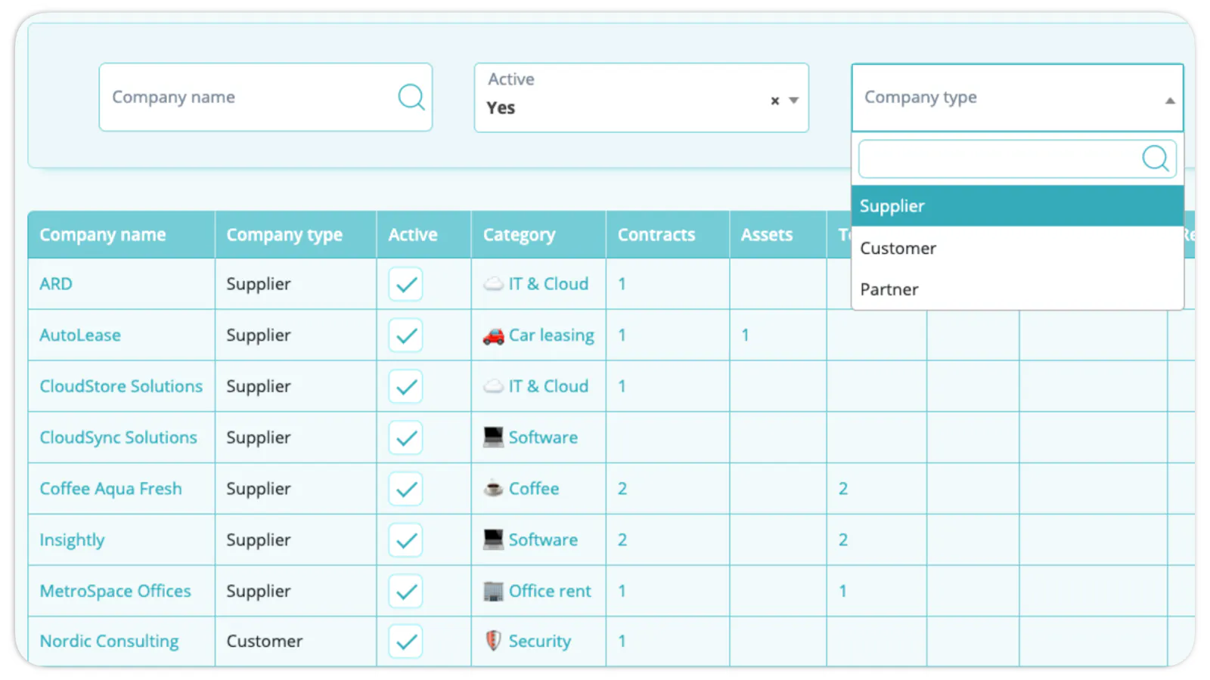This screenshot has width=1210, height=680.
Task: Click the search icon inside dropdown search box
Action: pyautogui.click(x=1155, y=159)
